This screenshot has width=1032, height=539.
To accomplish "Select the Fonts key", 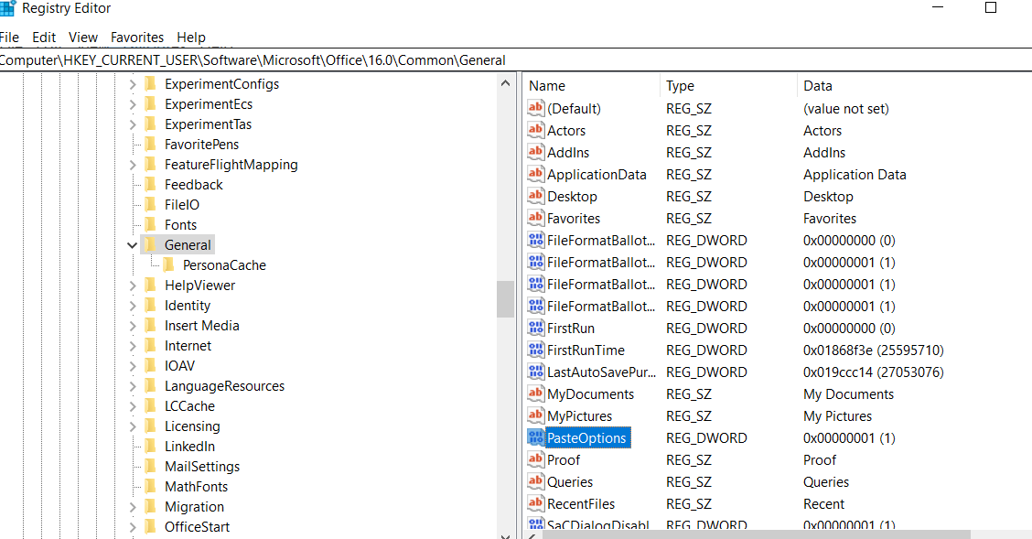I will click(180, 225).
